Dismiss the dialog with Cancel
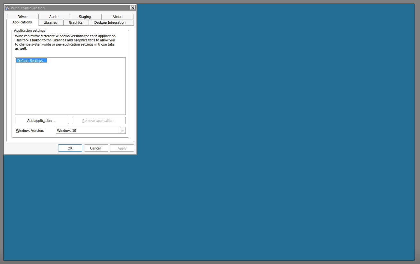This screenshot has height=264, width=420. (96, 148)
